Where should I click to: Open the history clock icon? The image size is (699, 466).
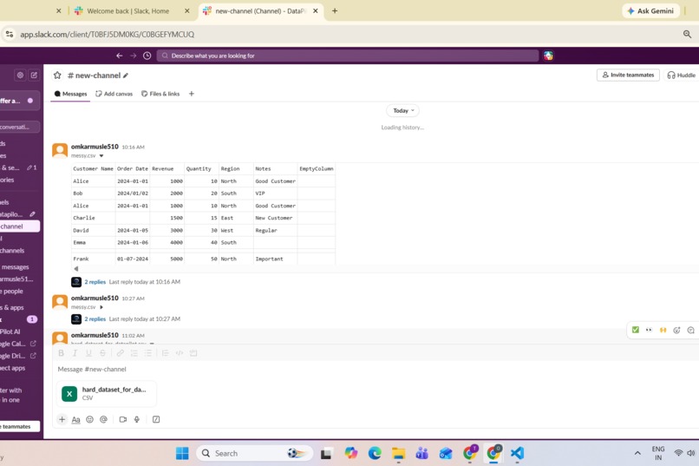pos(147,56)
